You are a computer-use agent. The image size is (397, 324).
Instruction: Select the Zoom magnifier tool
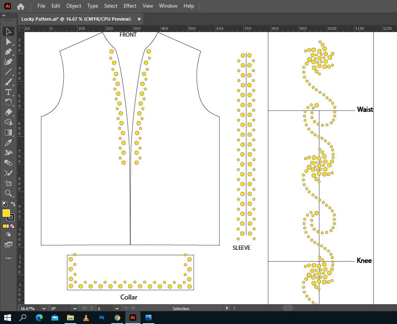click(x=8, y=193)
